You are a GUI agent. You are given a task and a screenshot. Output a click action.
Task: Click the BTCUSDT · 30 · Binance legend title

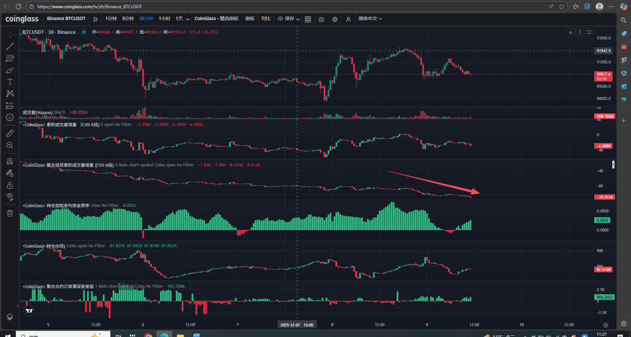49,32
